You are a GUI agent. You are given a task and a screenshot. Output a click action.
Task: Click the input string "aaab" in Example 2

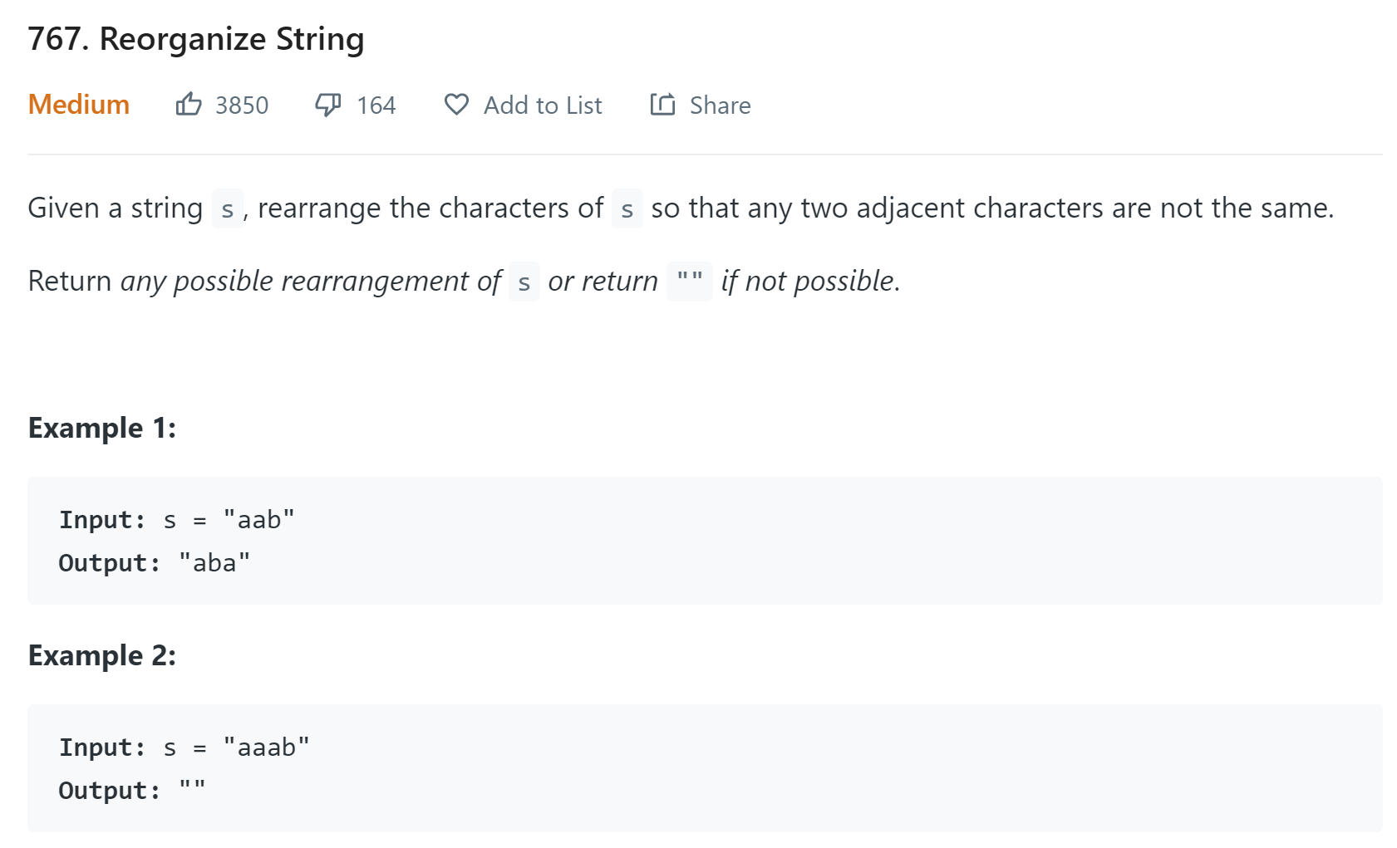266,748
